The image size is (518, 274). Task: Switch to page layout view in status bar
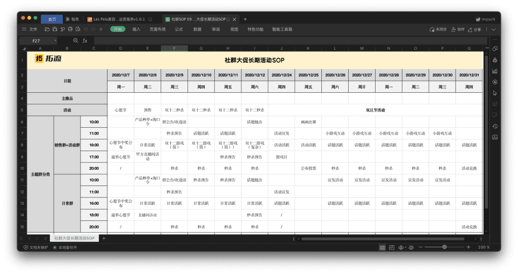tap(391, 247)
